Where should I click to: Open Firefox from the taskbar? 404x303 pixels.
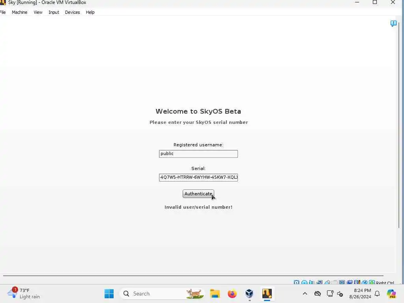232,294
